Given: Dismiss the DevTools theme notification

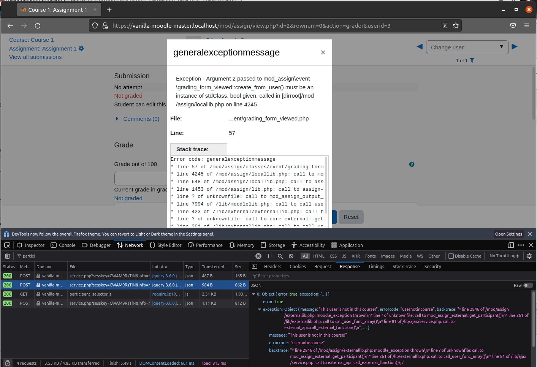Looking at the screenshot, I should pos(530,234).
